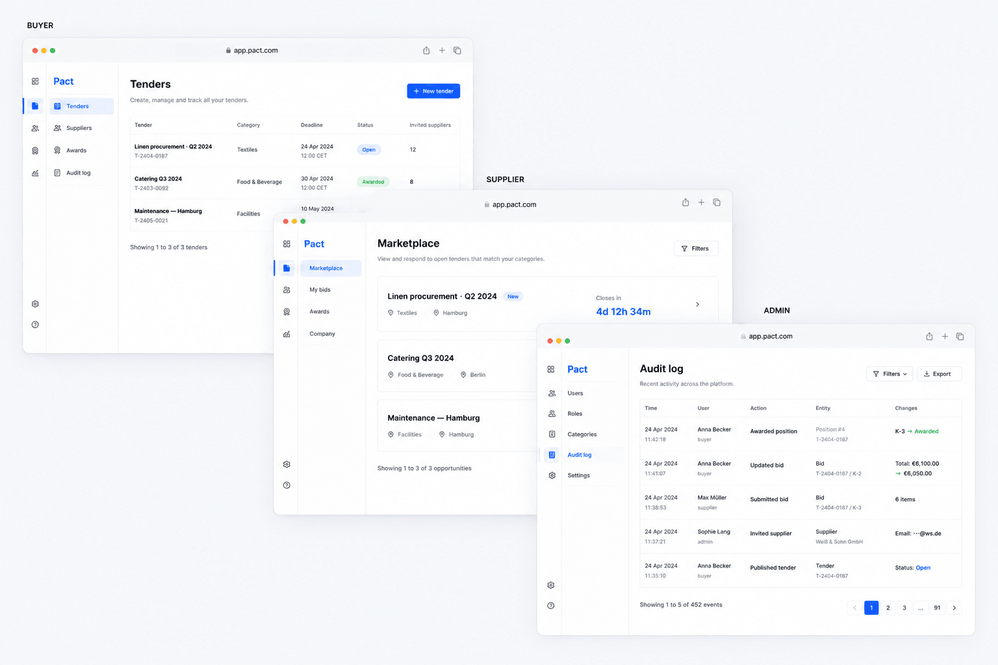Click share icon in Buyer browser window

[426, 51]
